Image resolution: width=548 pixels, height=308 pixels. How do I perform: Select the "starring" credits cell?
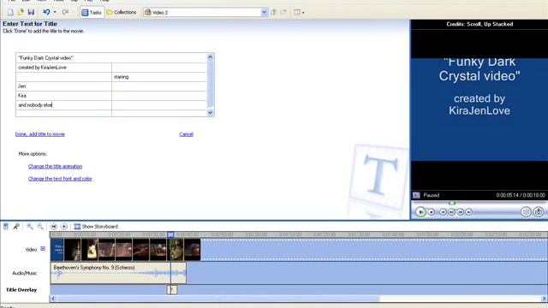159,77
